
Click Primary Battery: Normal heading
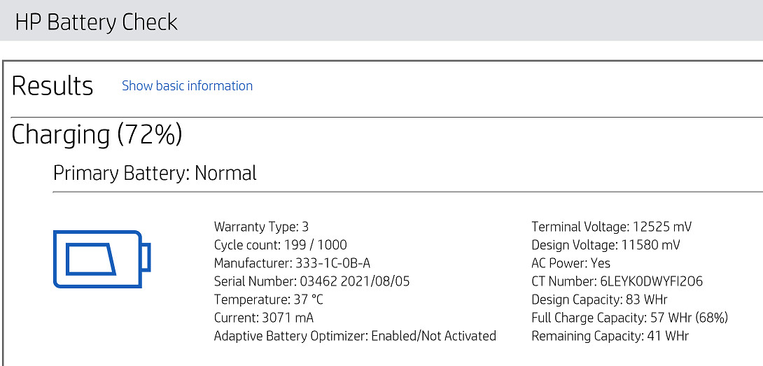155,173
